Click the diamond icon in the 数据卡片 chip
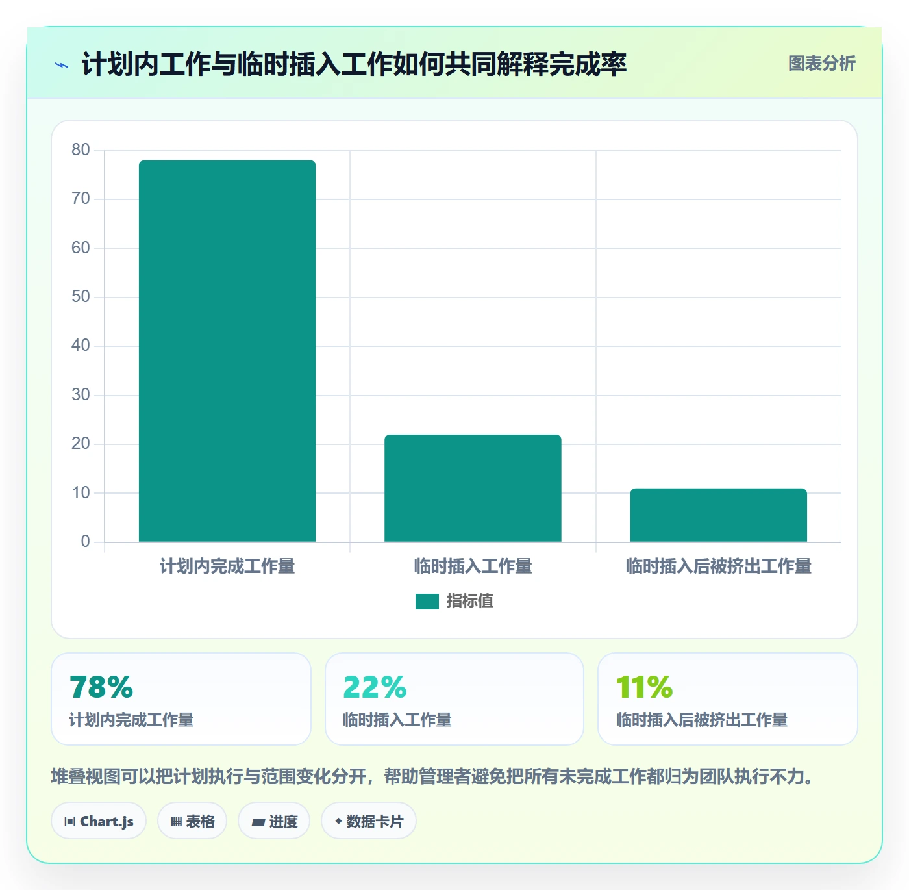 338,822
